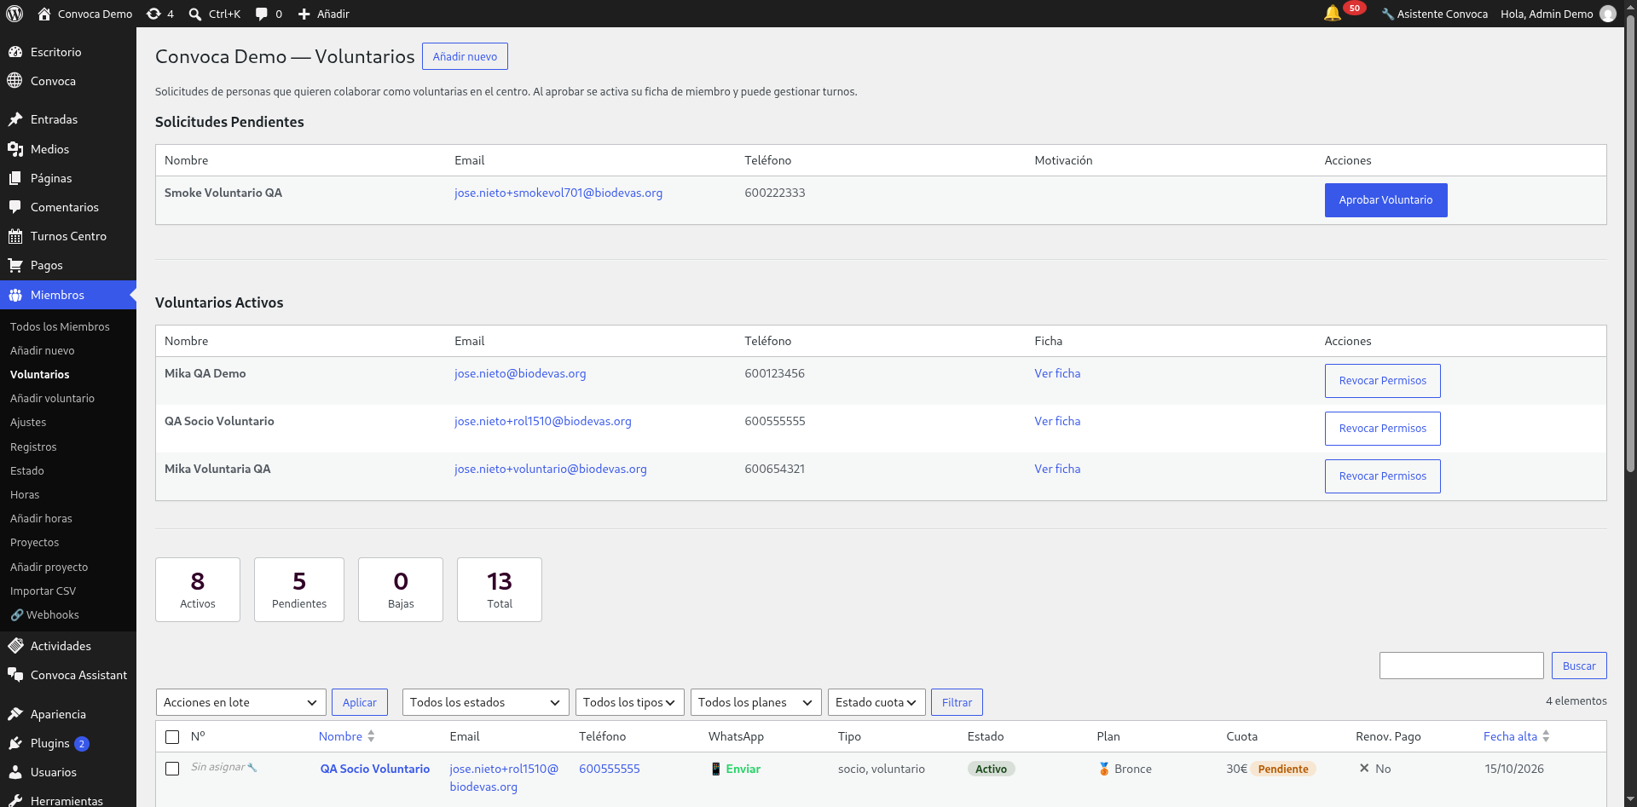1637x807 pixels.
Task: Click the Admin Demo avatar
Action: [x=1608, y=14]
